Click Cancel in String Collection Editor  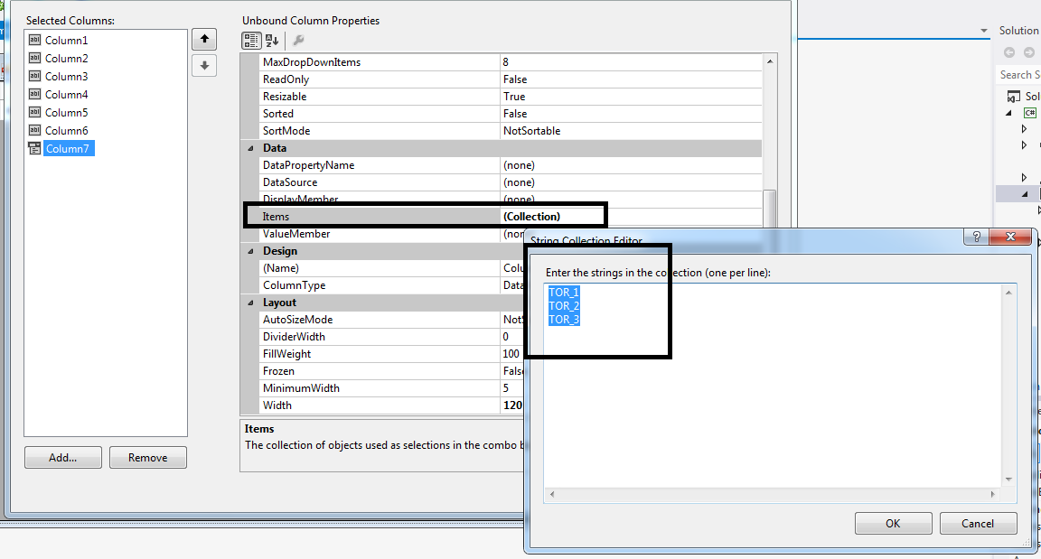[978, 523]
